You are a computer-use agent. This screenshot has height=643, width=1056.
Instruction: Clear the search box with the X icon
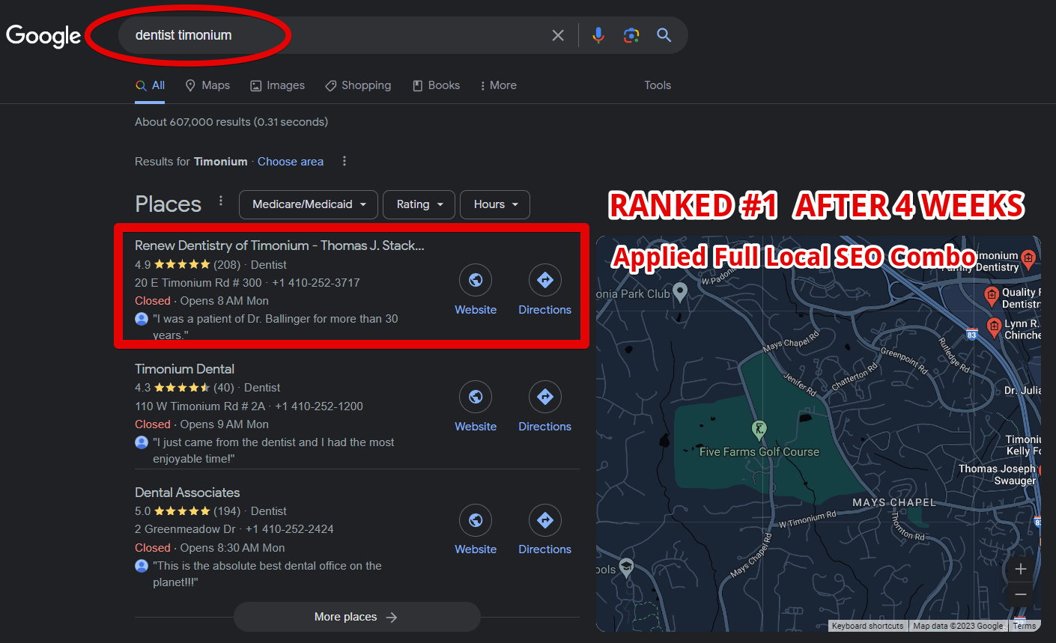[558, 35]
